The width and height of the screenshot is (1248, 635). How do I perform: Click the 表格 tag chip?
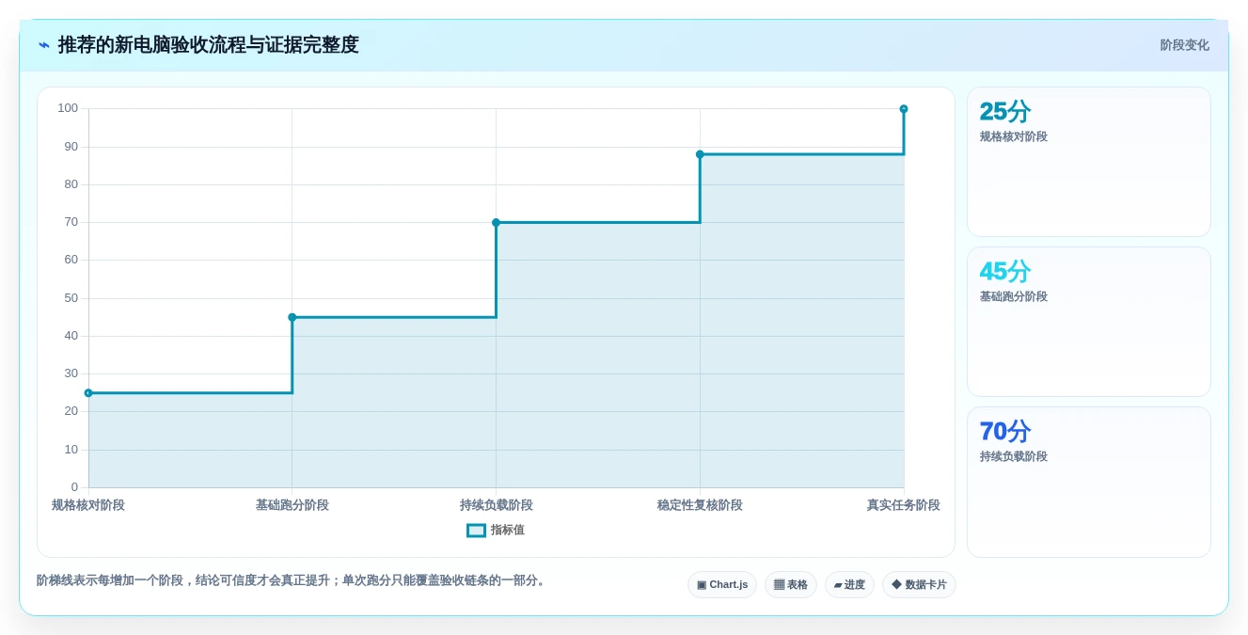[x=791, y=585]
